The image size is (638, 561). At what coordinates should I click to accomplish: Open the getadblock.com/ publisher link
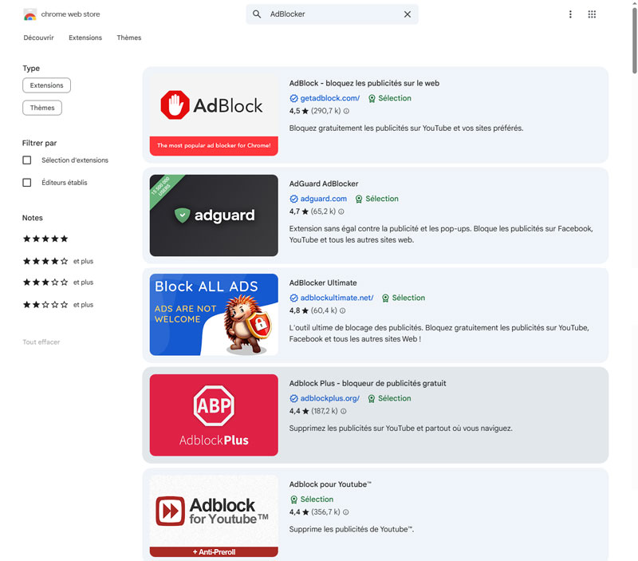click(330, 98)
